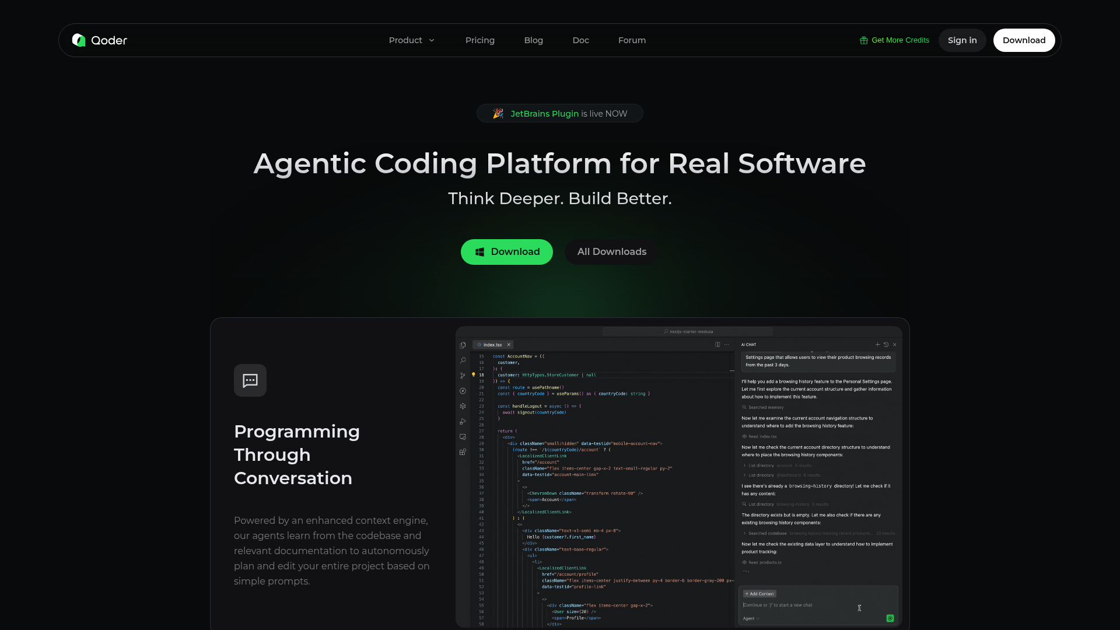Click the gift icon next to Get More Credits

click(863, 40)
